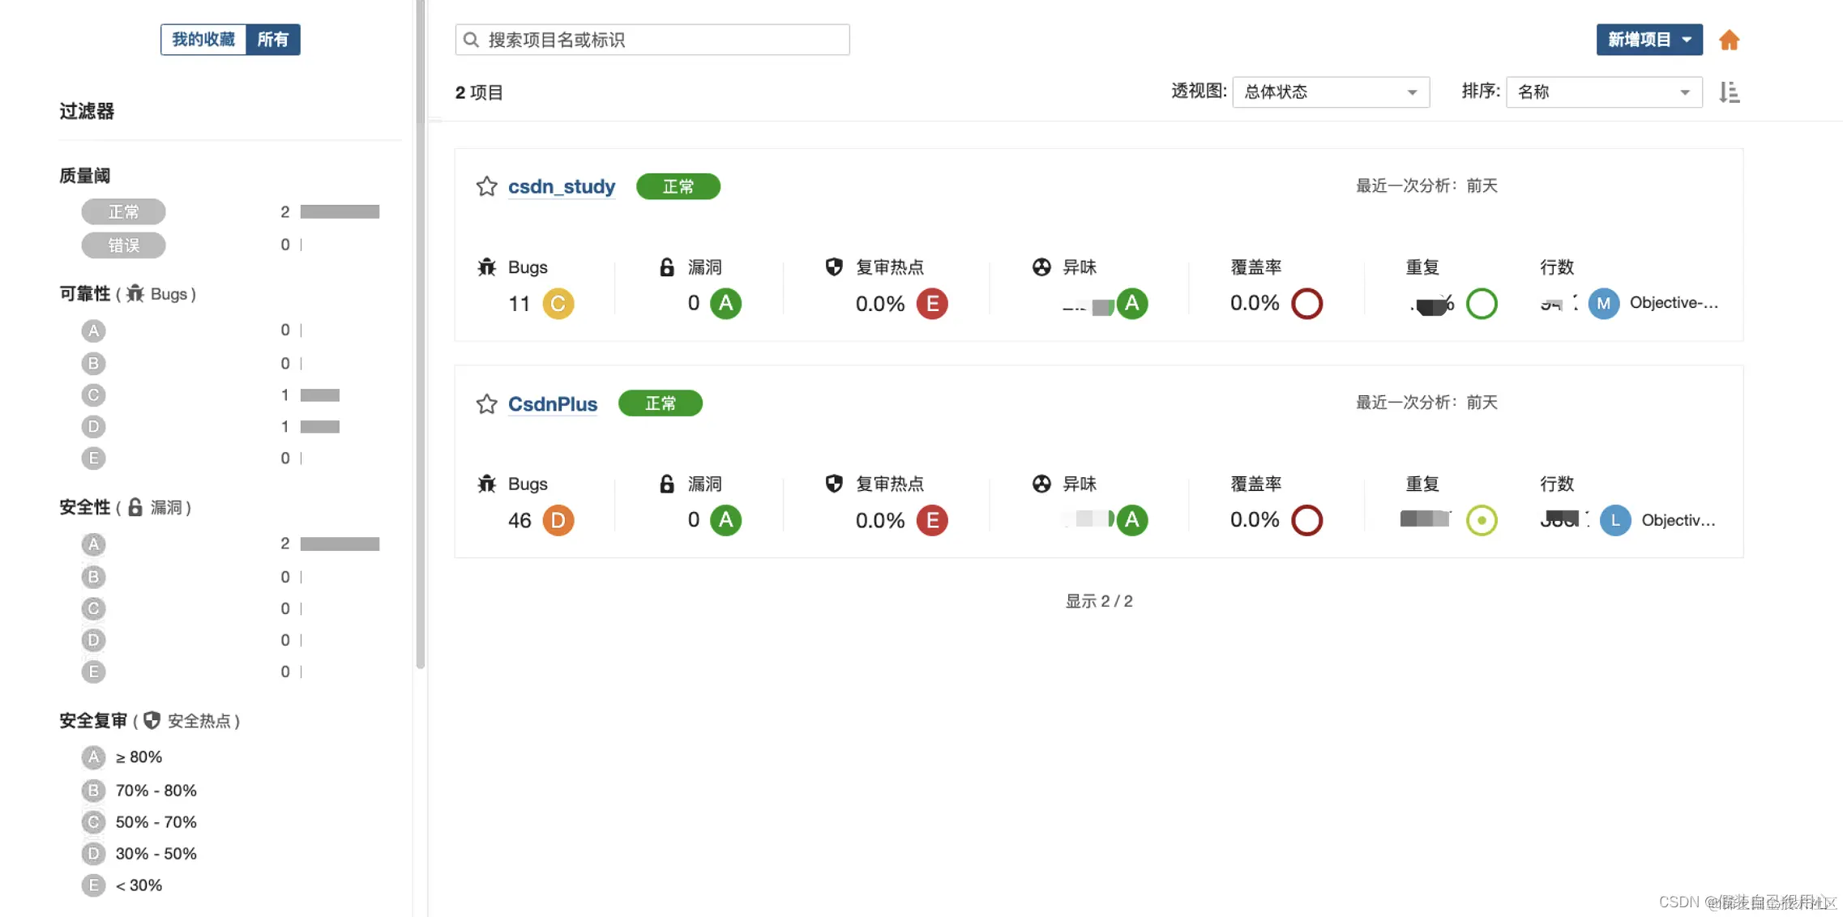Click CsdnPlus code smell A badge
The width and height of the screenshot is (1843, 917).
click(x=1132, y=520)
